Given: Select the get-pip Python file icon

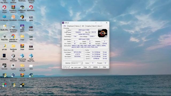Looking at the screenshot, I should tap(4, 46).
